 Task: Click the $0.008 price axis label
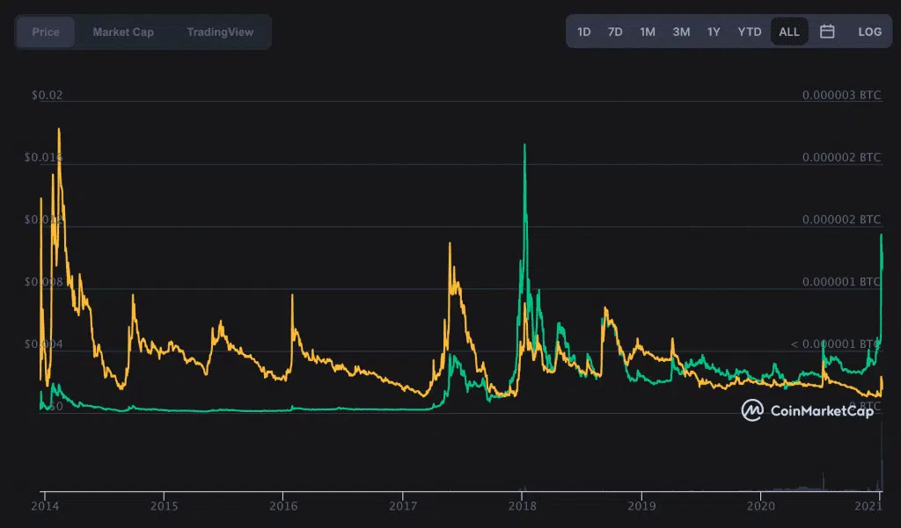pyautogui.click(x=43, y=282)
